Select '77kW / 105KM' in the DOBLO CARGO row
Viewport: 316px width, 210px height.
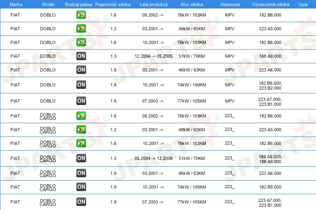pos(192,202)
